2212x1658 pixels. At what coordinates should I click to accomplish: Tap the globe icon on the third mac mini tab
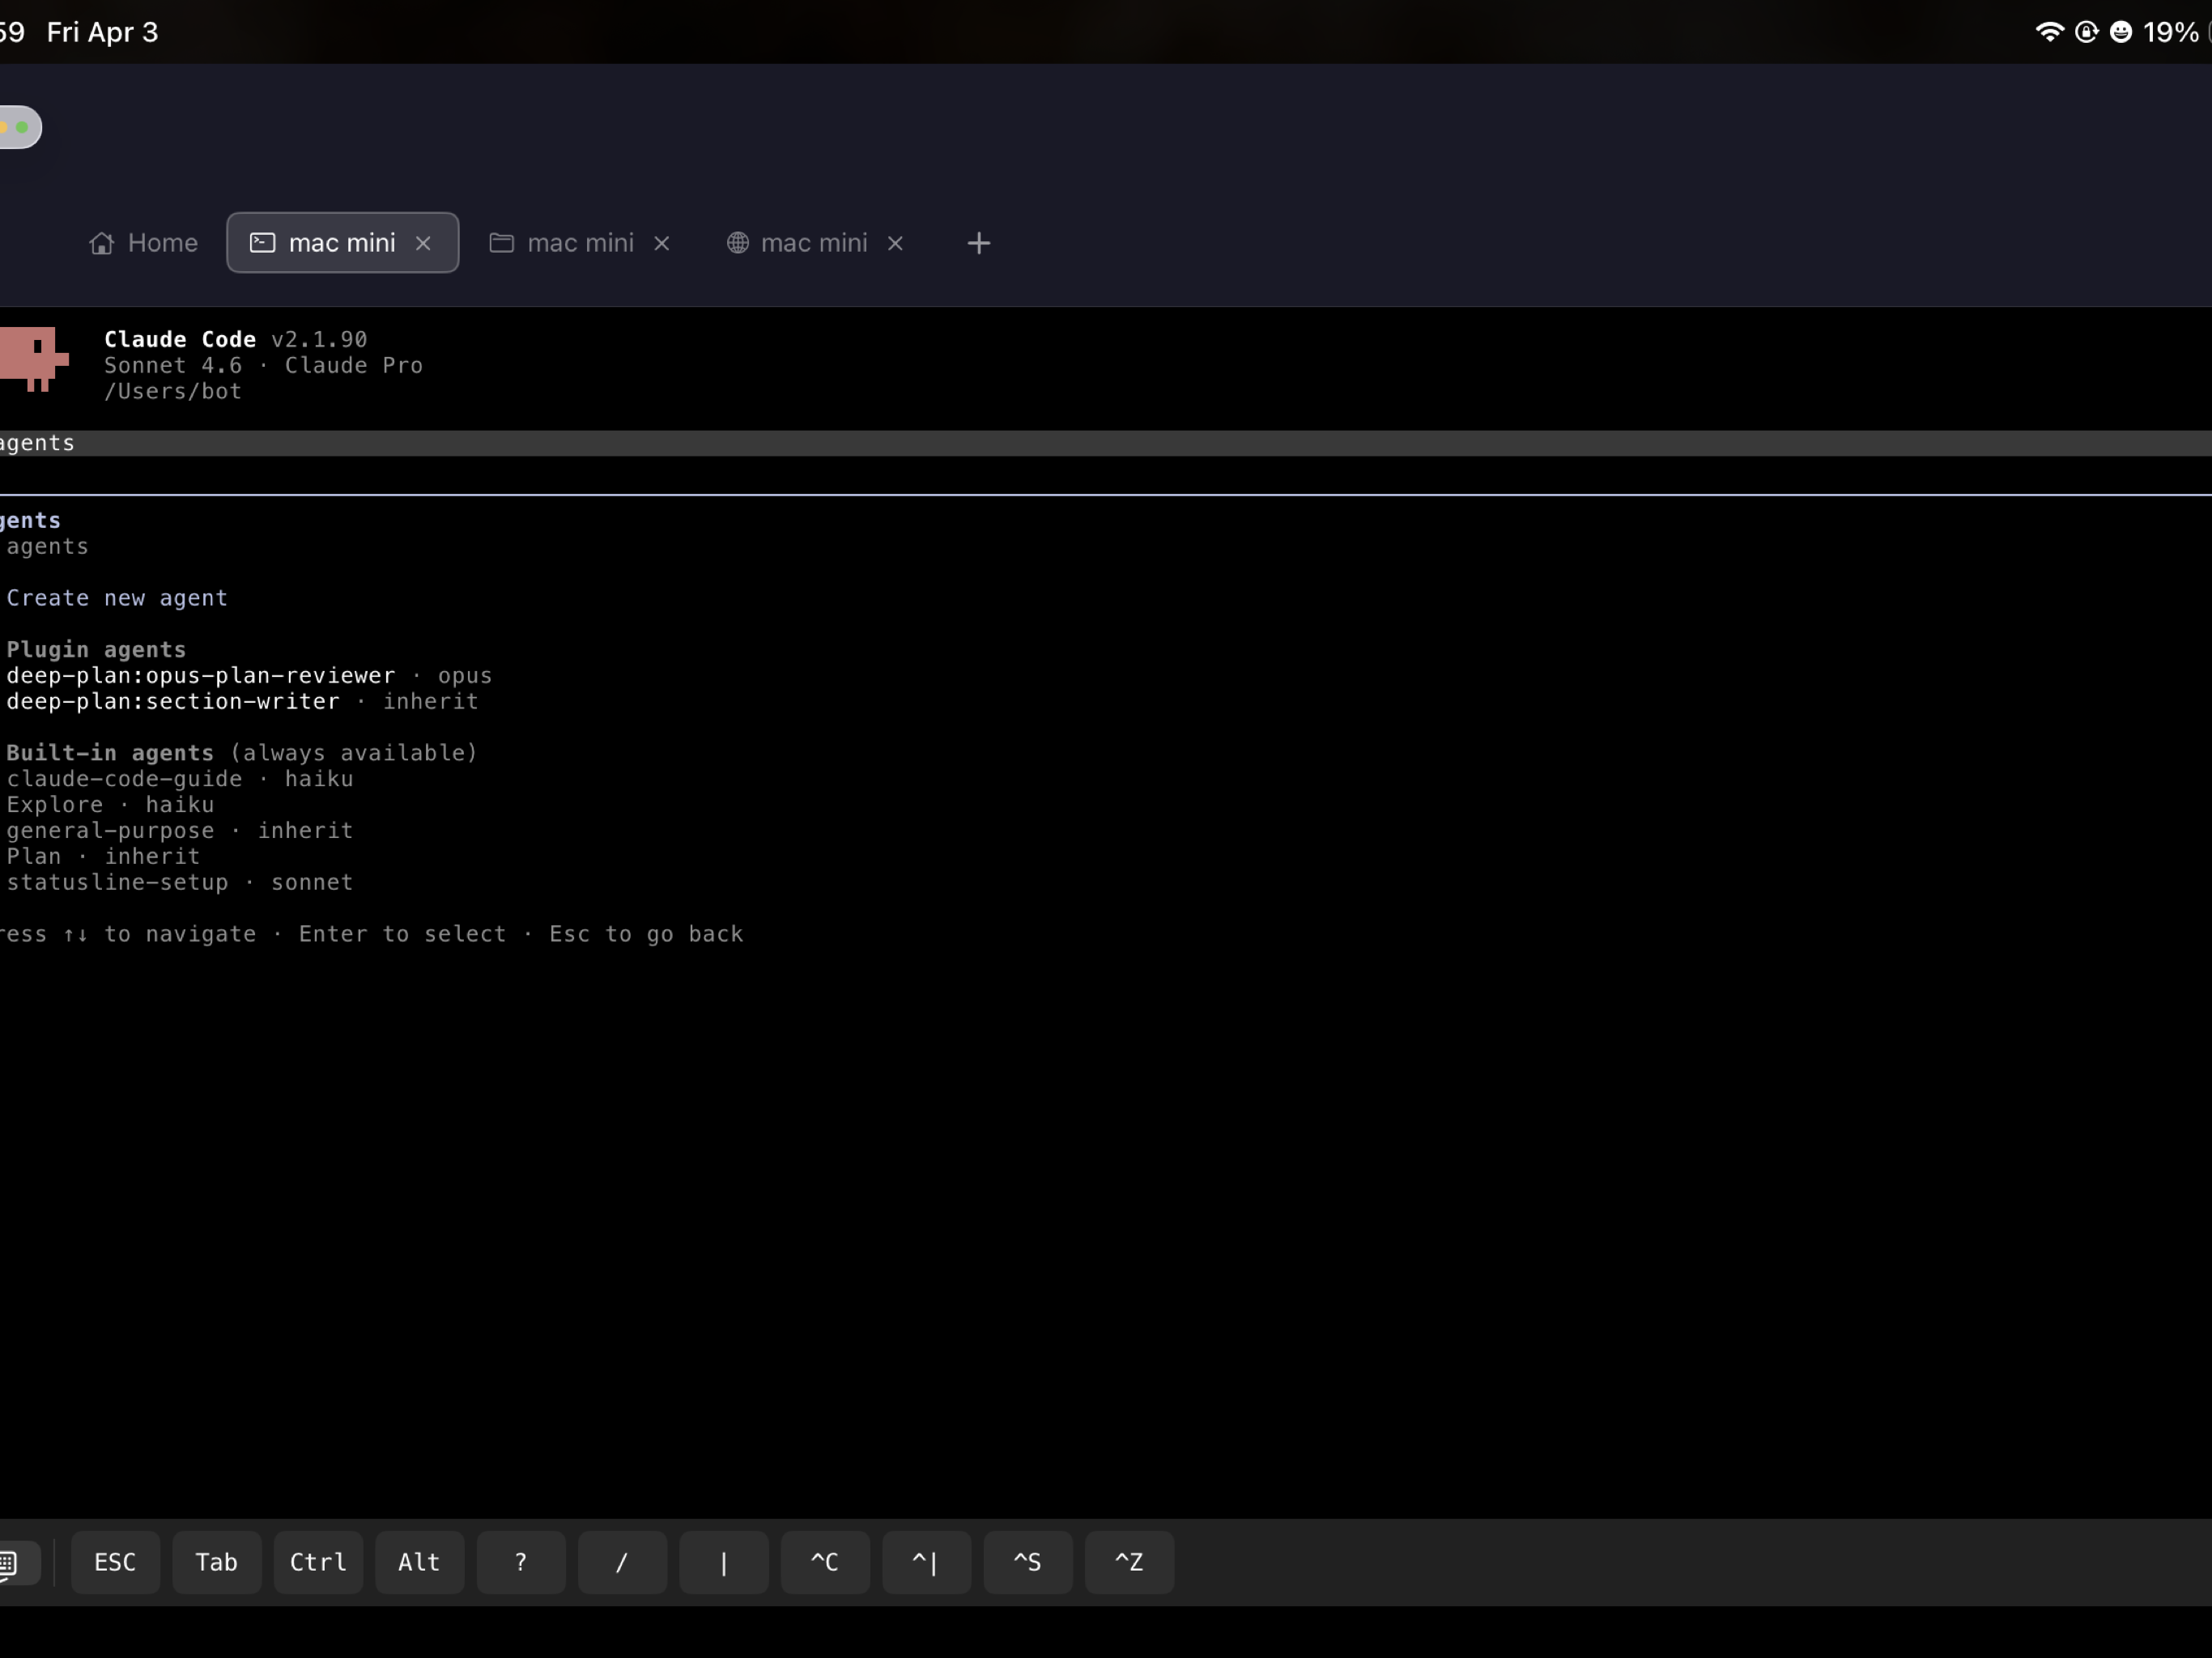[x=736, y=242]
